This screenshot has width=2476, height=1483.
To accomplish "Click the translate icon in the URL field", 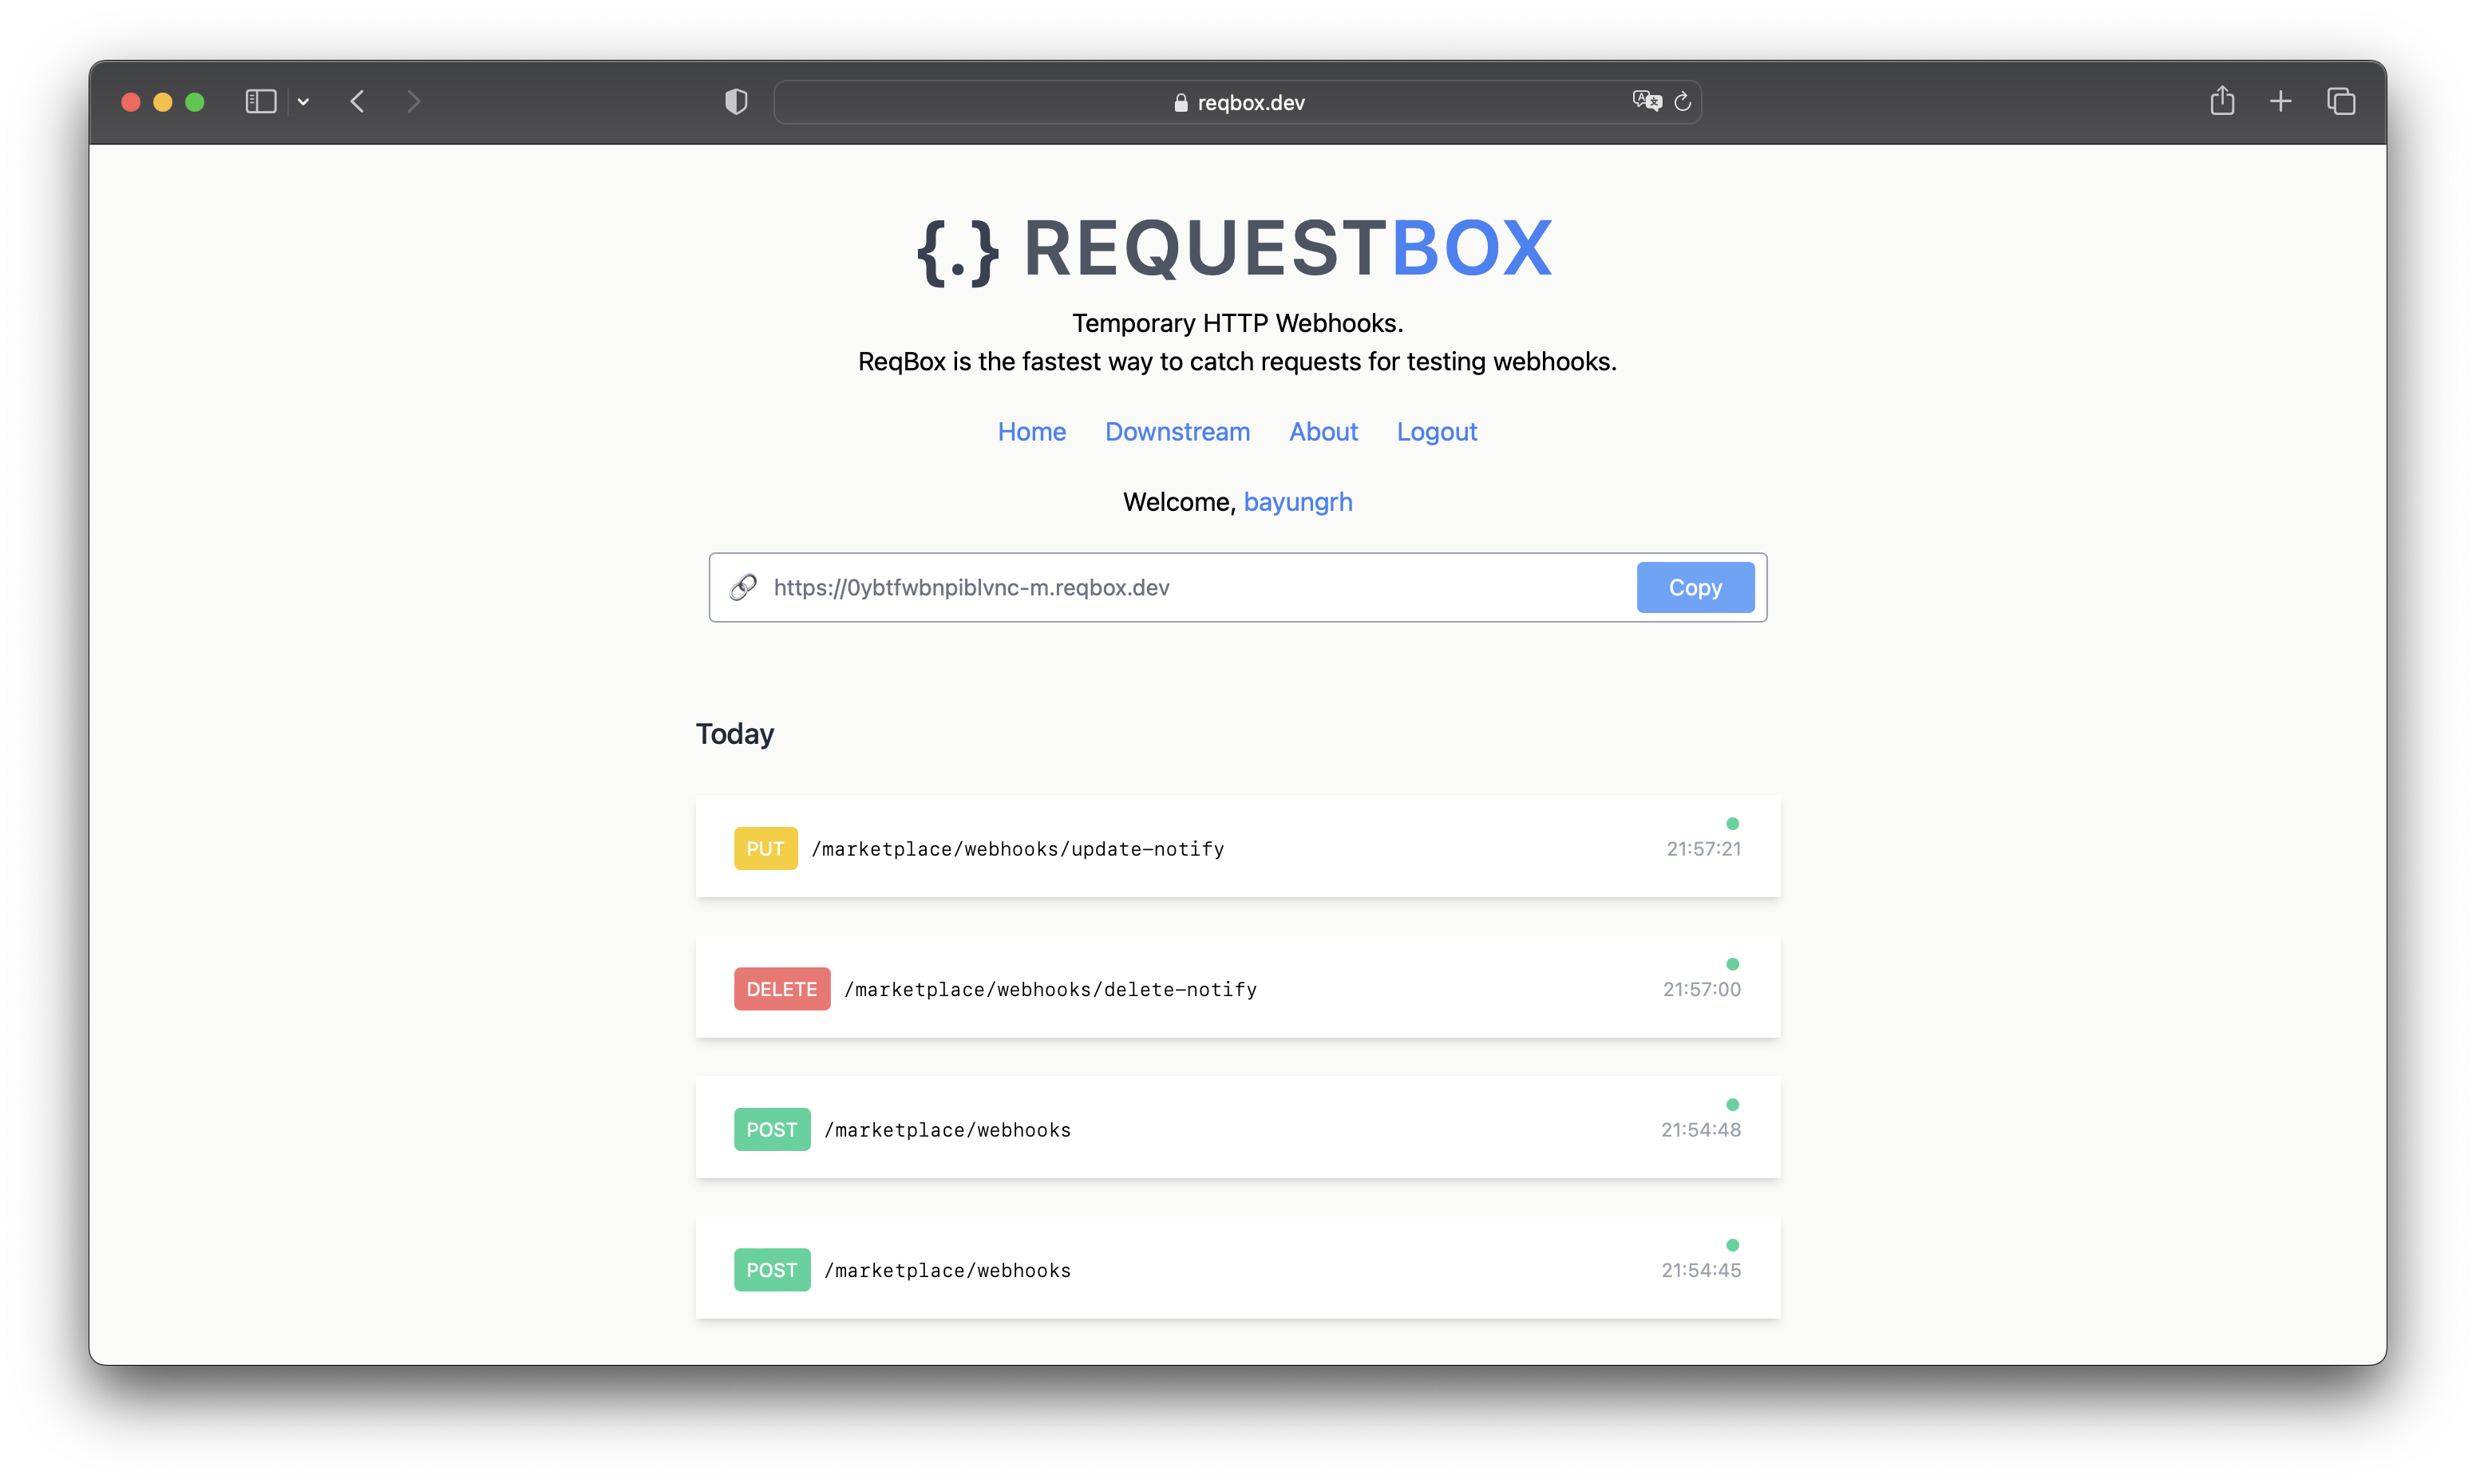I will 1646,101.
